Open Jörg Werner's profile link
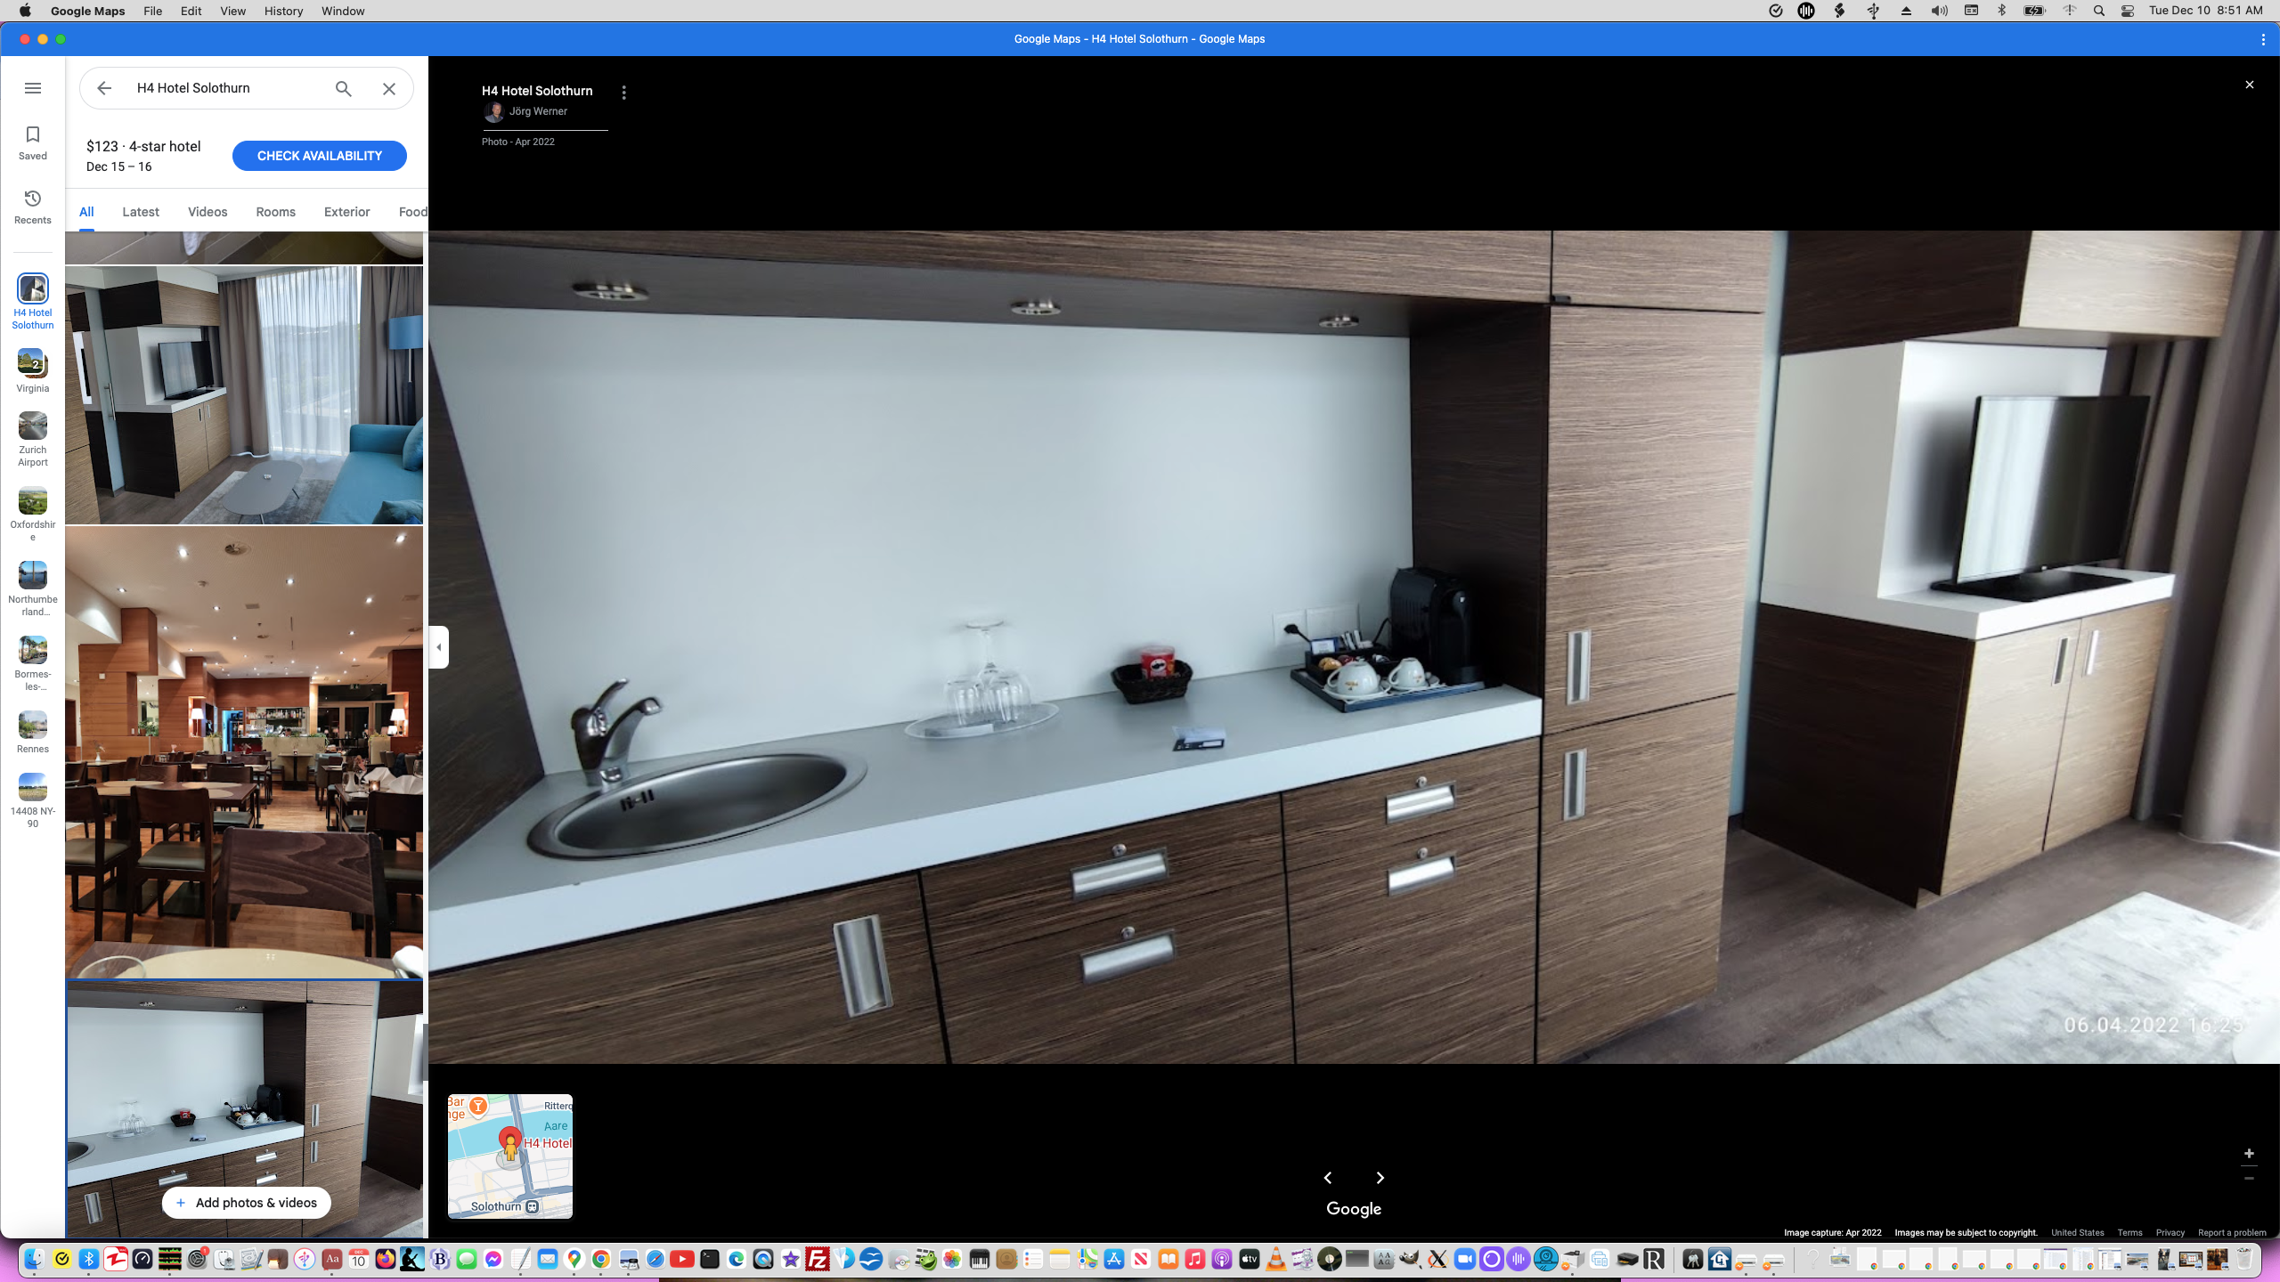Viewport: 2280px width, 1282px height. 538,111
